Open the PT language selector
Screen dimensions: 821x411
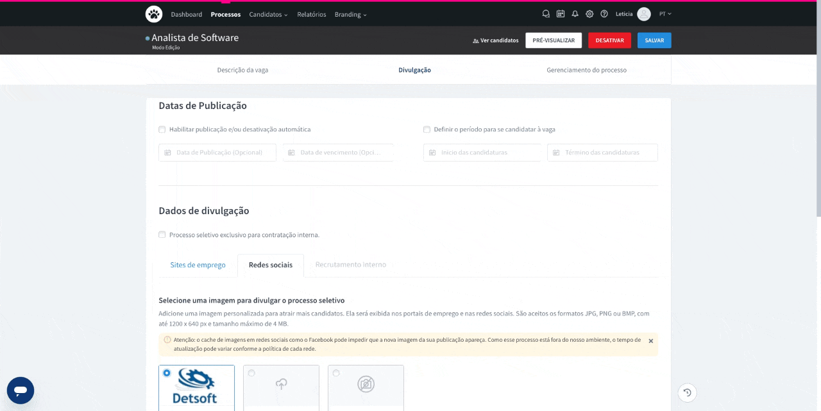665,14
